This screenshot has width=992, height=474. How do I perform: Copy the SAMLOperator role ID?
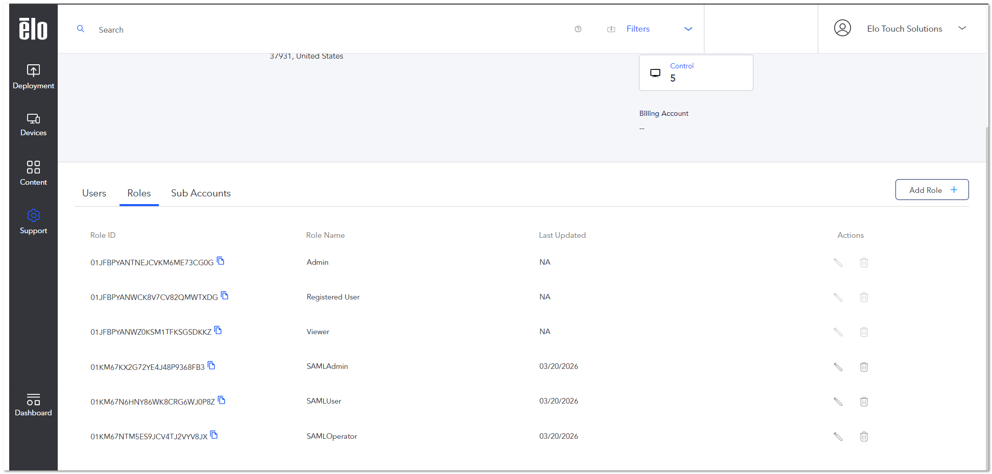point(214,435)
